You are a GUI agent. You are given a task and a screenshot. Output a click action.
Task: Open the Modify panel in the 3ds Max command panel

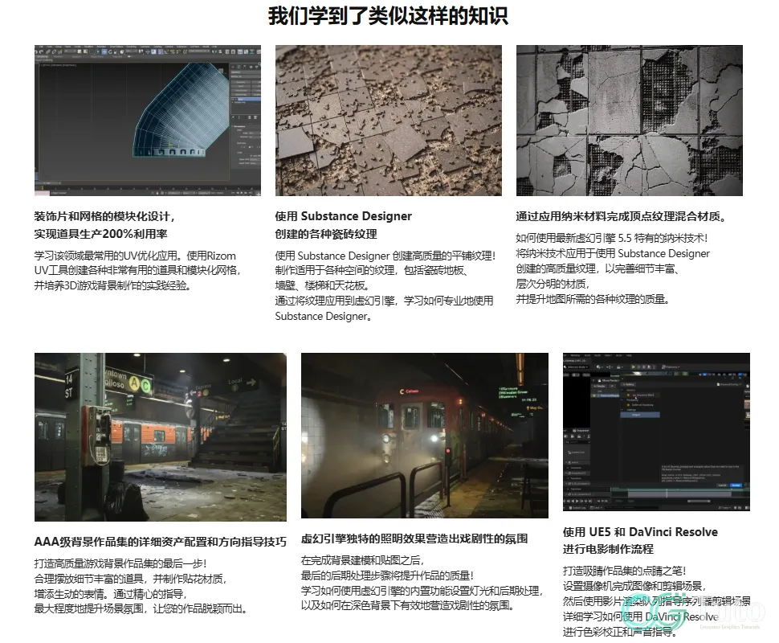click(x=239, y=67)
